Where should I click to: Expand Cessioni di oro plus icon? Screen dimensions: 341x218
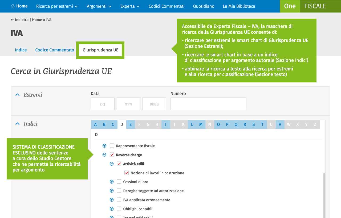click(112, 182)
